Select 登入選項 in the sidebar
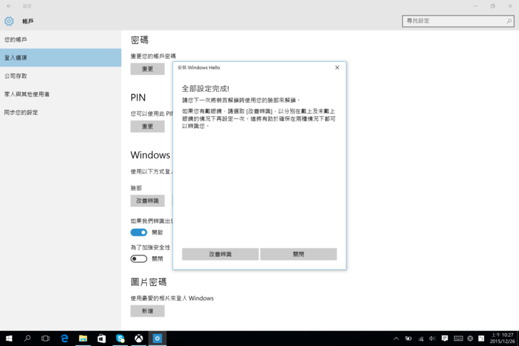This screenshot has width=519, height=346. [61, 58]
